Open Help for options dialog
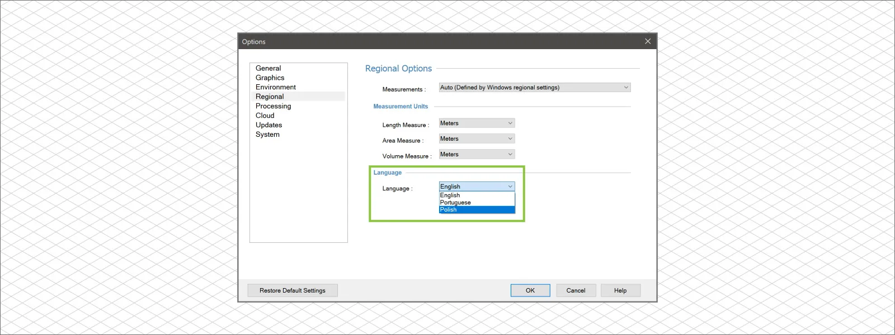The width and height of the screenshot is (895, 335). pos(620,290)
